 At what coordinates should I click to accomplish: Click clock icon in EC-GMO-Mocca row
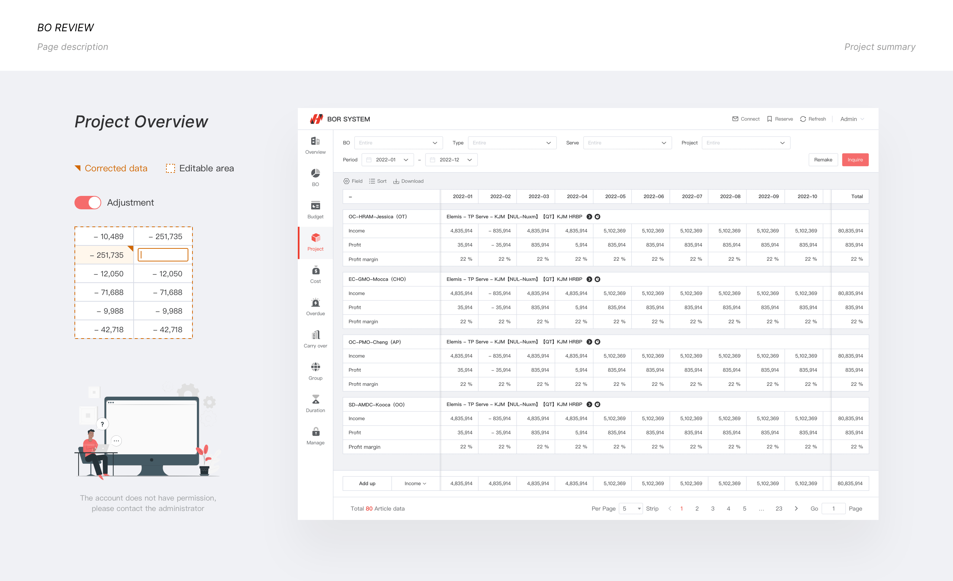pos(597,279)
